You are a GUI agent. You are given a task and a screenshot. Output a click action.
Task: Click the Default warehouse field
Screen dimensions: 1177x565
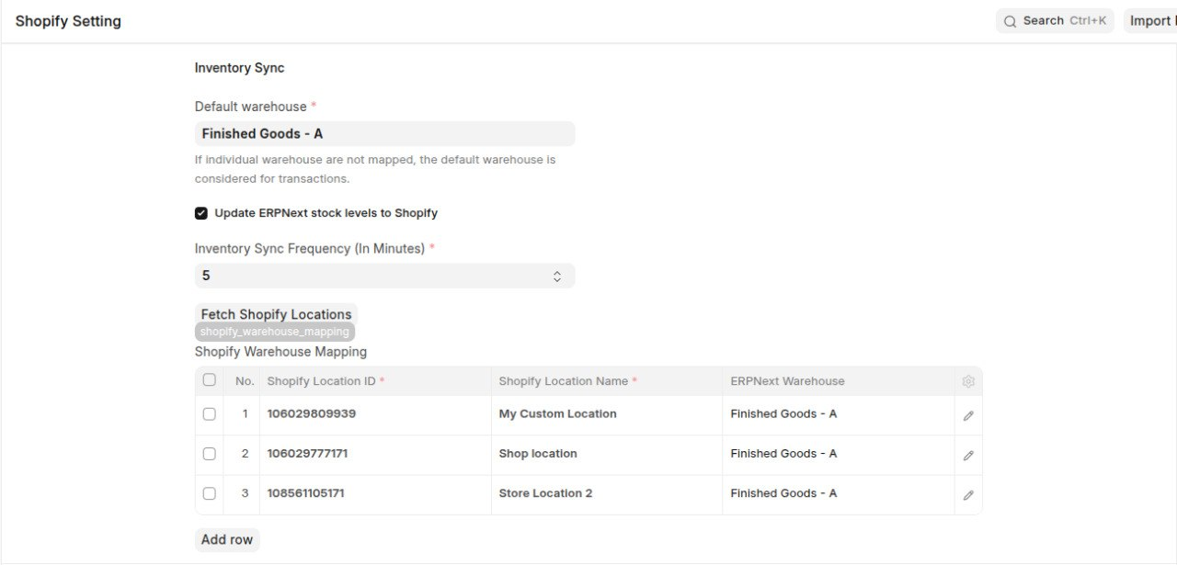coord(384,134)
